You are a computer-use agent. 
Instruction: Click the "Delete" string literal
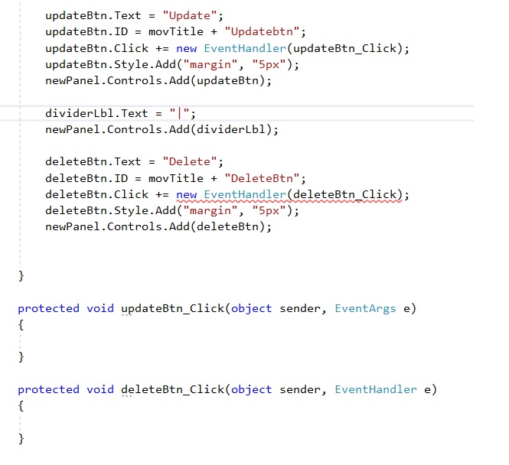190,161
